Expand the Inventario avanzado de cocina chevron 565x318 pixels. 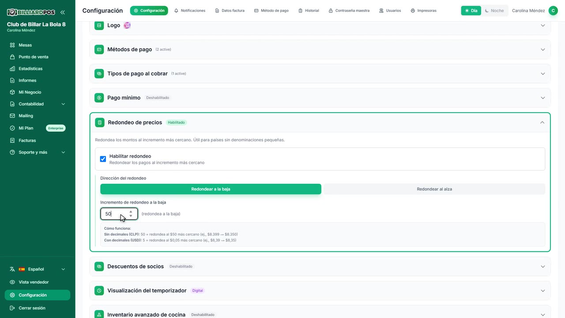click(x=543, y=315)
